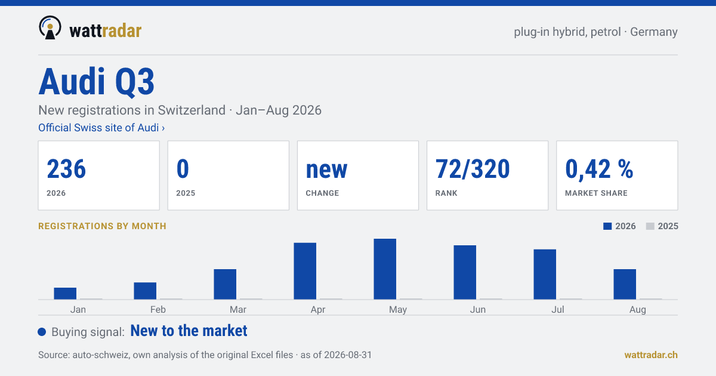Click the Jul month axis label
716x376 pixels.
point(558,309)
